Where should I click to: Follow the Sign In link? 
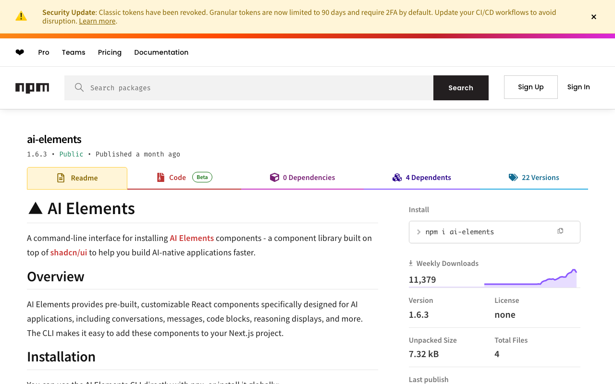tap(578, 87)
